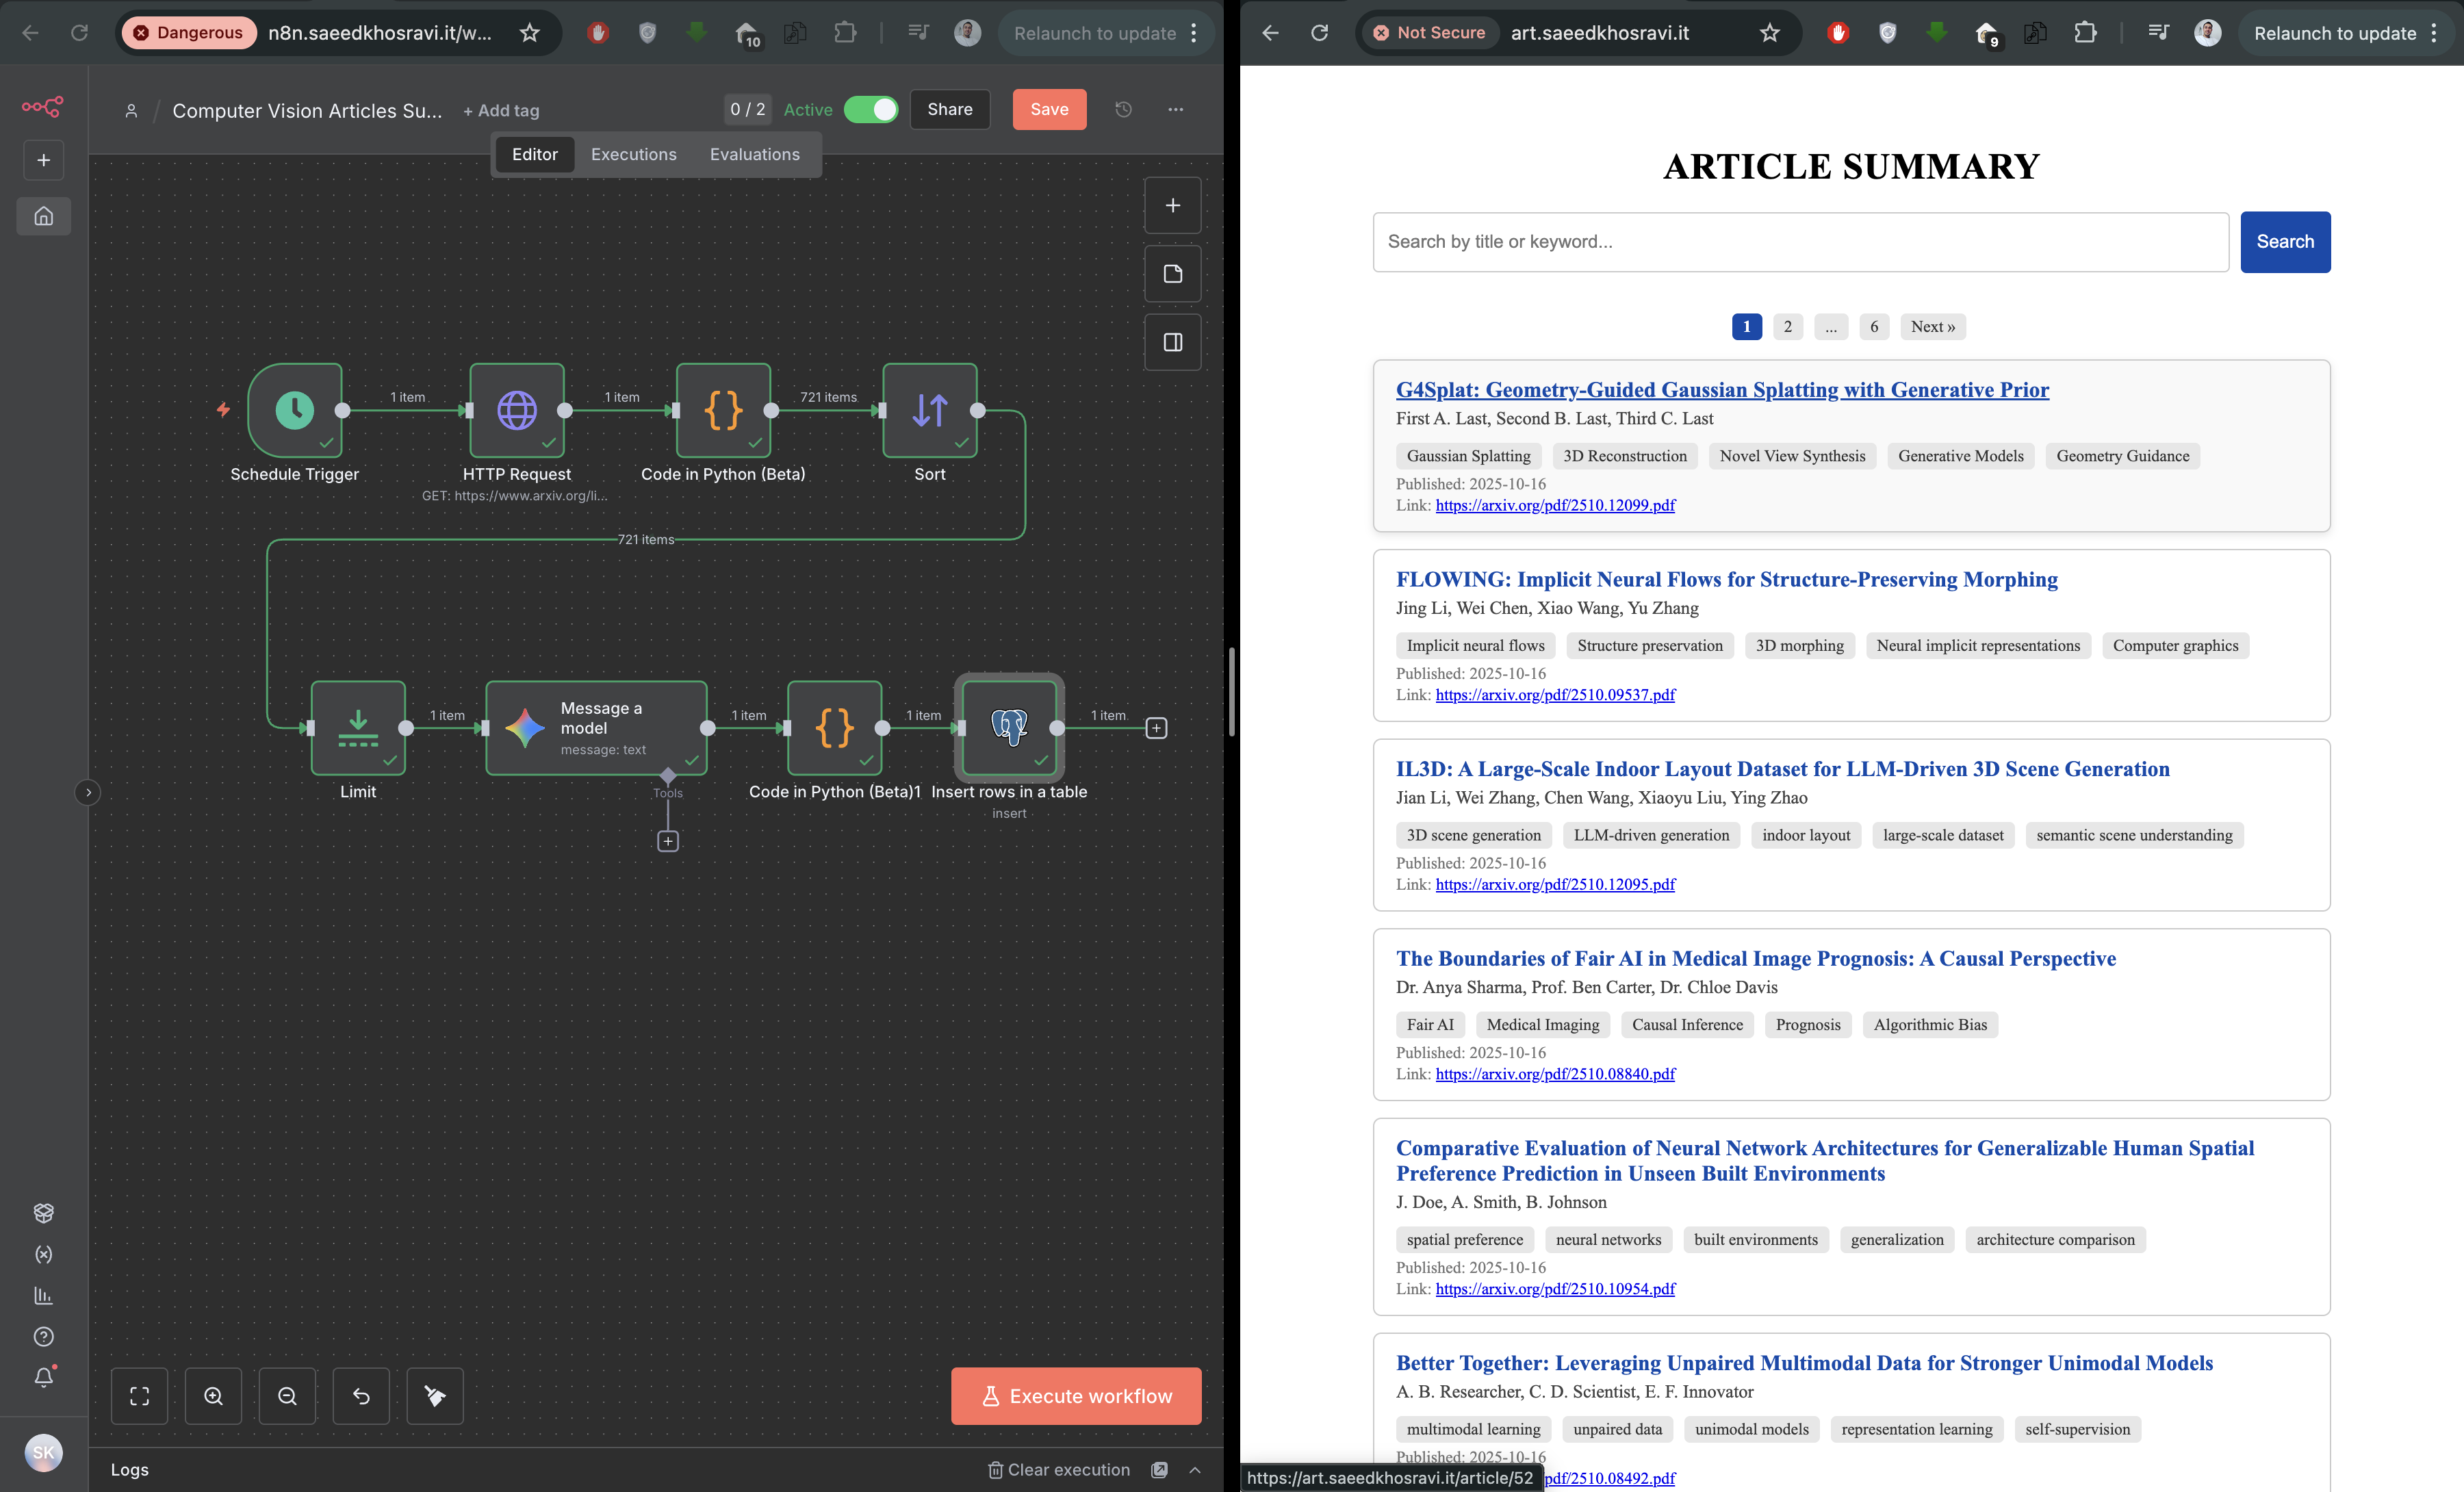Toggle the Active workflow switch
The width and height of the screenshot is (2464, 1492).
(x=871, y=109)
